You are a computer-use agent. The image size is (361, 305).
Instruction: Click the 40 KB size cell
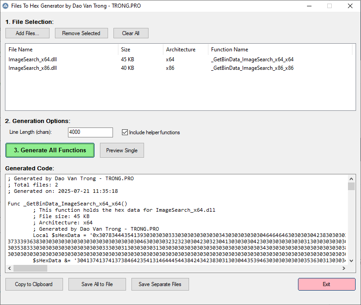[127, 68]
